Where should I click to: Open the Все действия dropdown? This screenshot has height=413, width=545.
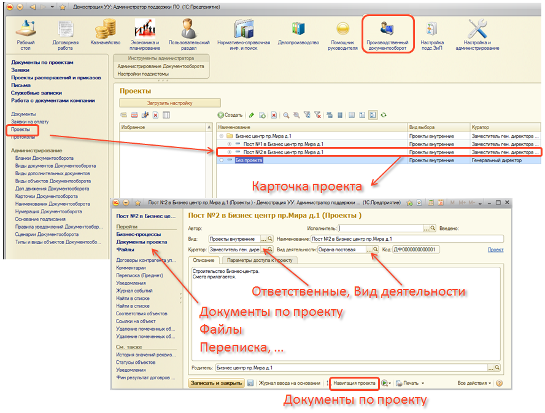pos(475,383)
